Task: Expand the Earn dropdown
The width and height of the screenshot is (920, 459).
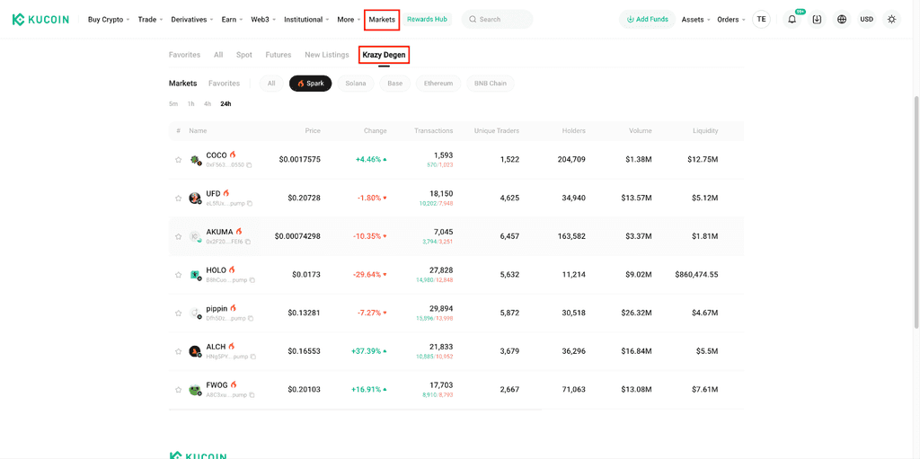Action: (x=233, y=20)
